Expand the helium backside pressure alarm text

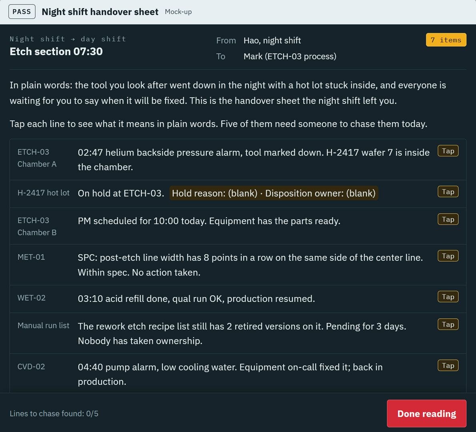tap(254, 160)
